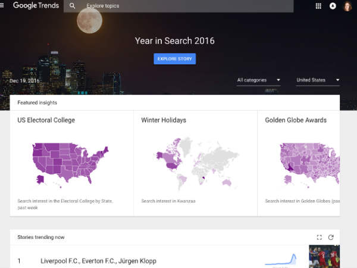This screenshot has height=268, width=357.
Task: Click the Golden Globes county map
Action: (x=309, y=164)
